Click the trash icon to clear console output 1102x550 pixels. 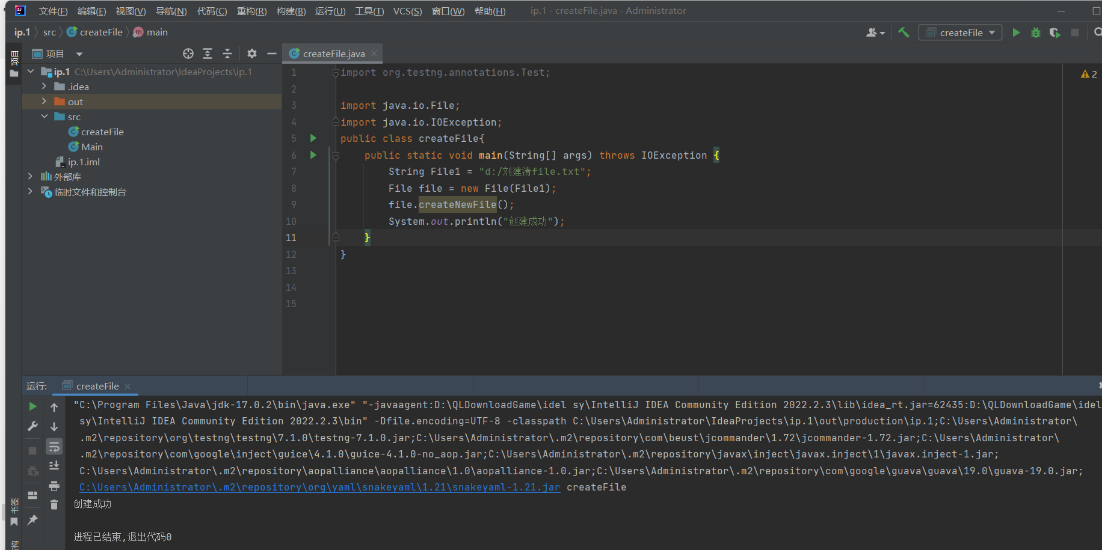(x=54, y=505)
